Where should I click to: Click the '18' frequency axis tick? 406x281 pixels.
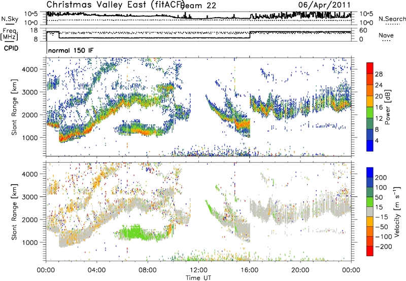coord(34,30)
